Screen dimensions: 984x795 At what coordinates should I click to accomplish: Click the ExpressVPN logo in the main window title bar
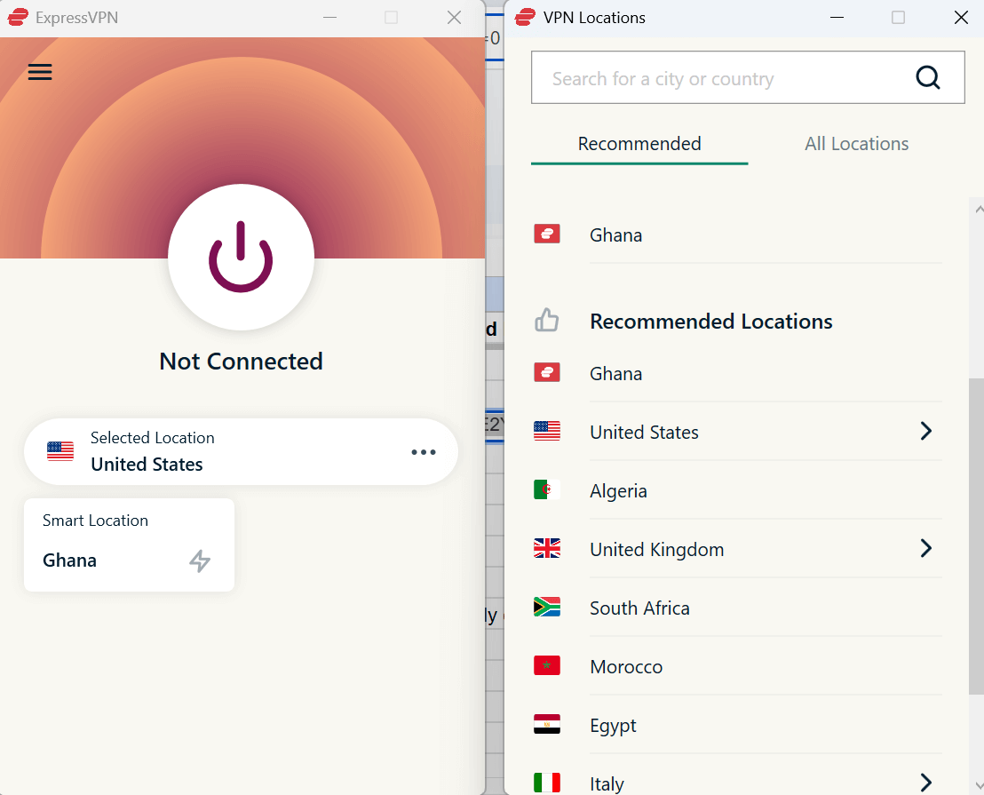[18, 17]
